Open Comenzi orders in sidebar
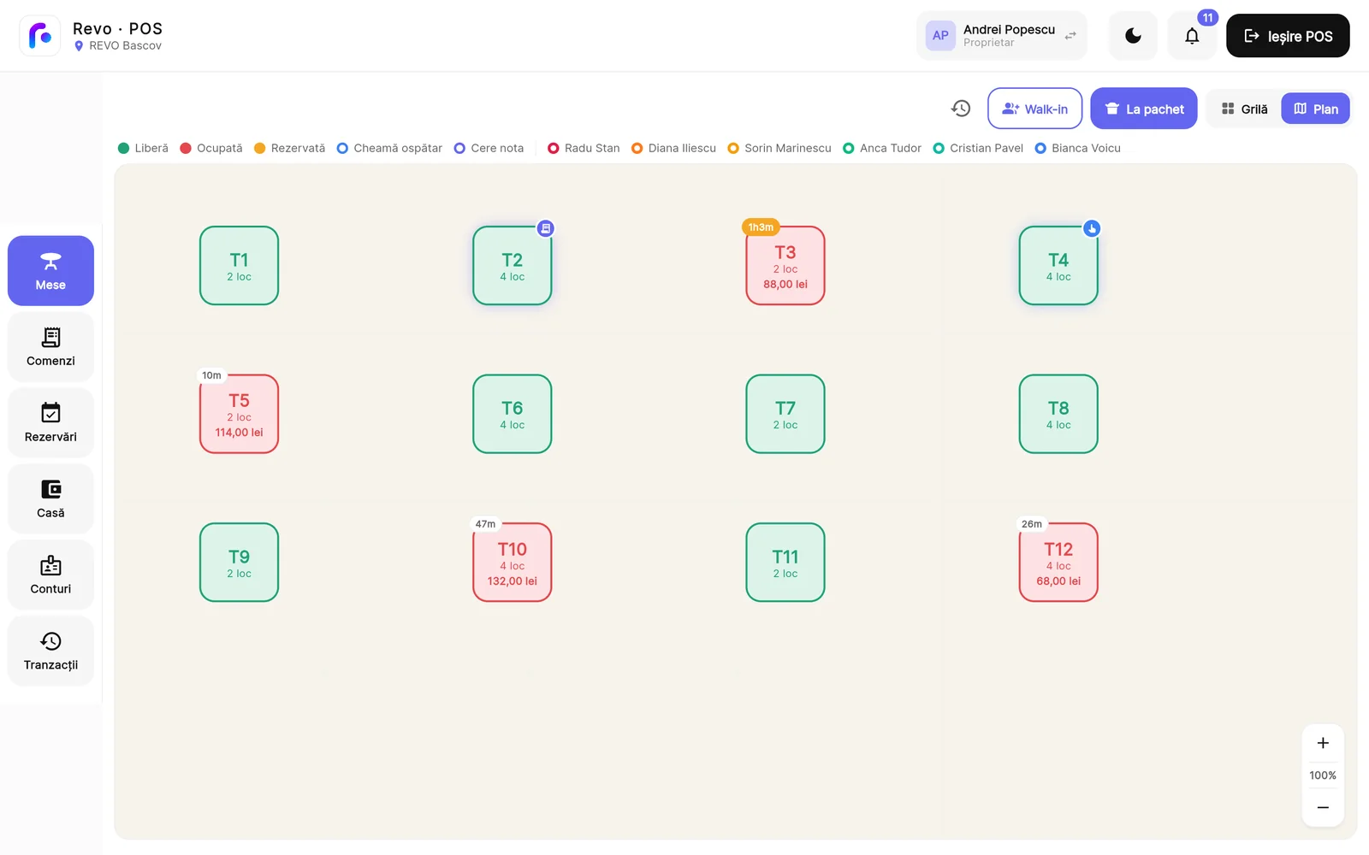Viewport: 1369px width, 855px height. pos(50,346)
